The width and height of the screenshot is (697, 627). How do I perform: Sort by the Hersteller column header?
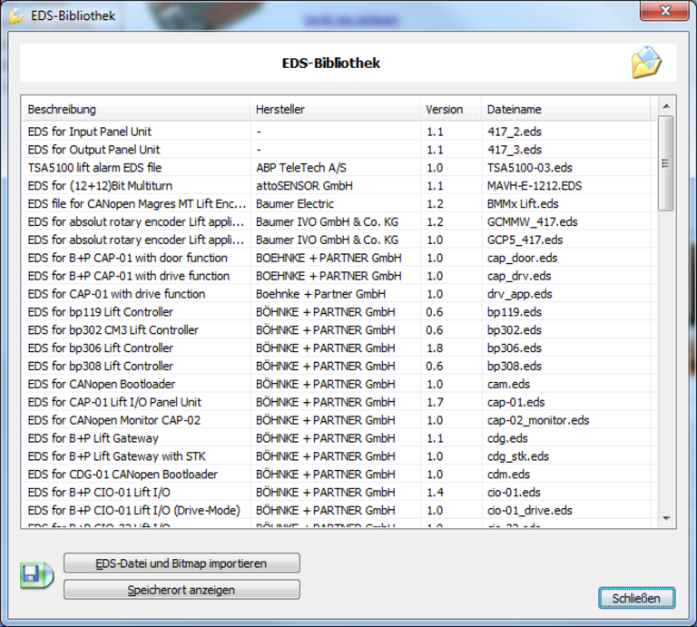[x=334, y=109]
